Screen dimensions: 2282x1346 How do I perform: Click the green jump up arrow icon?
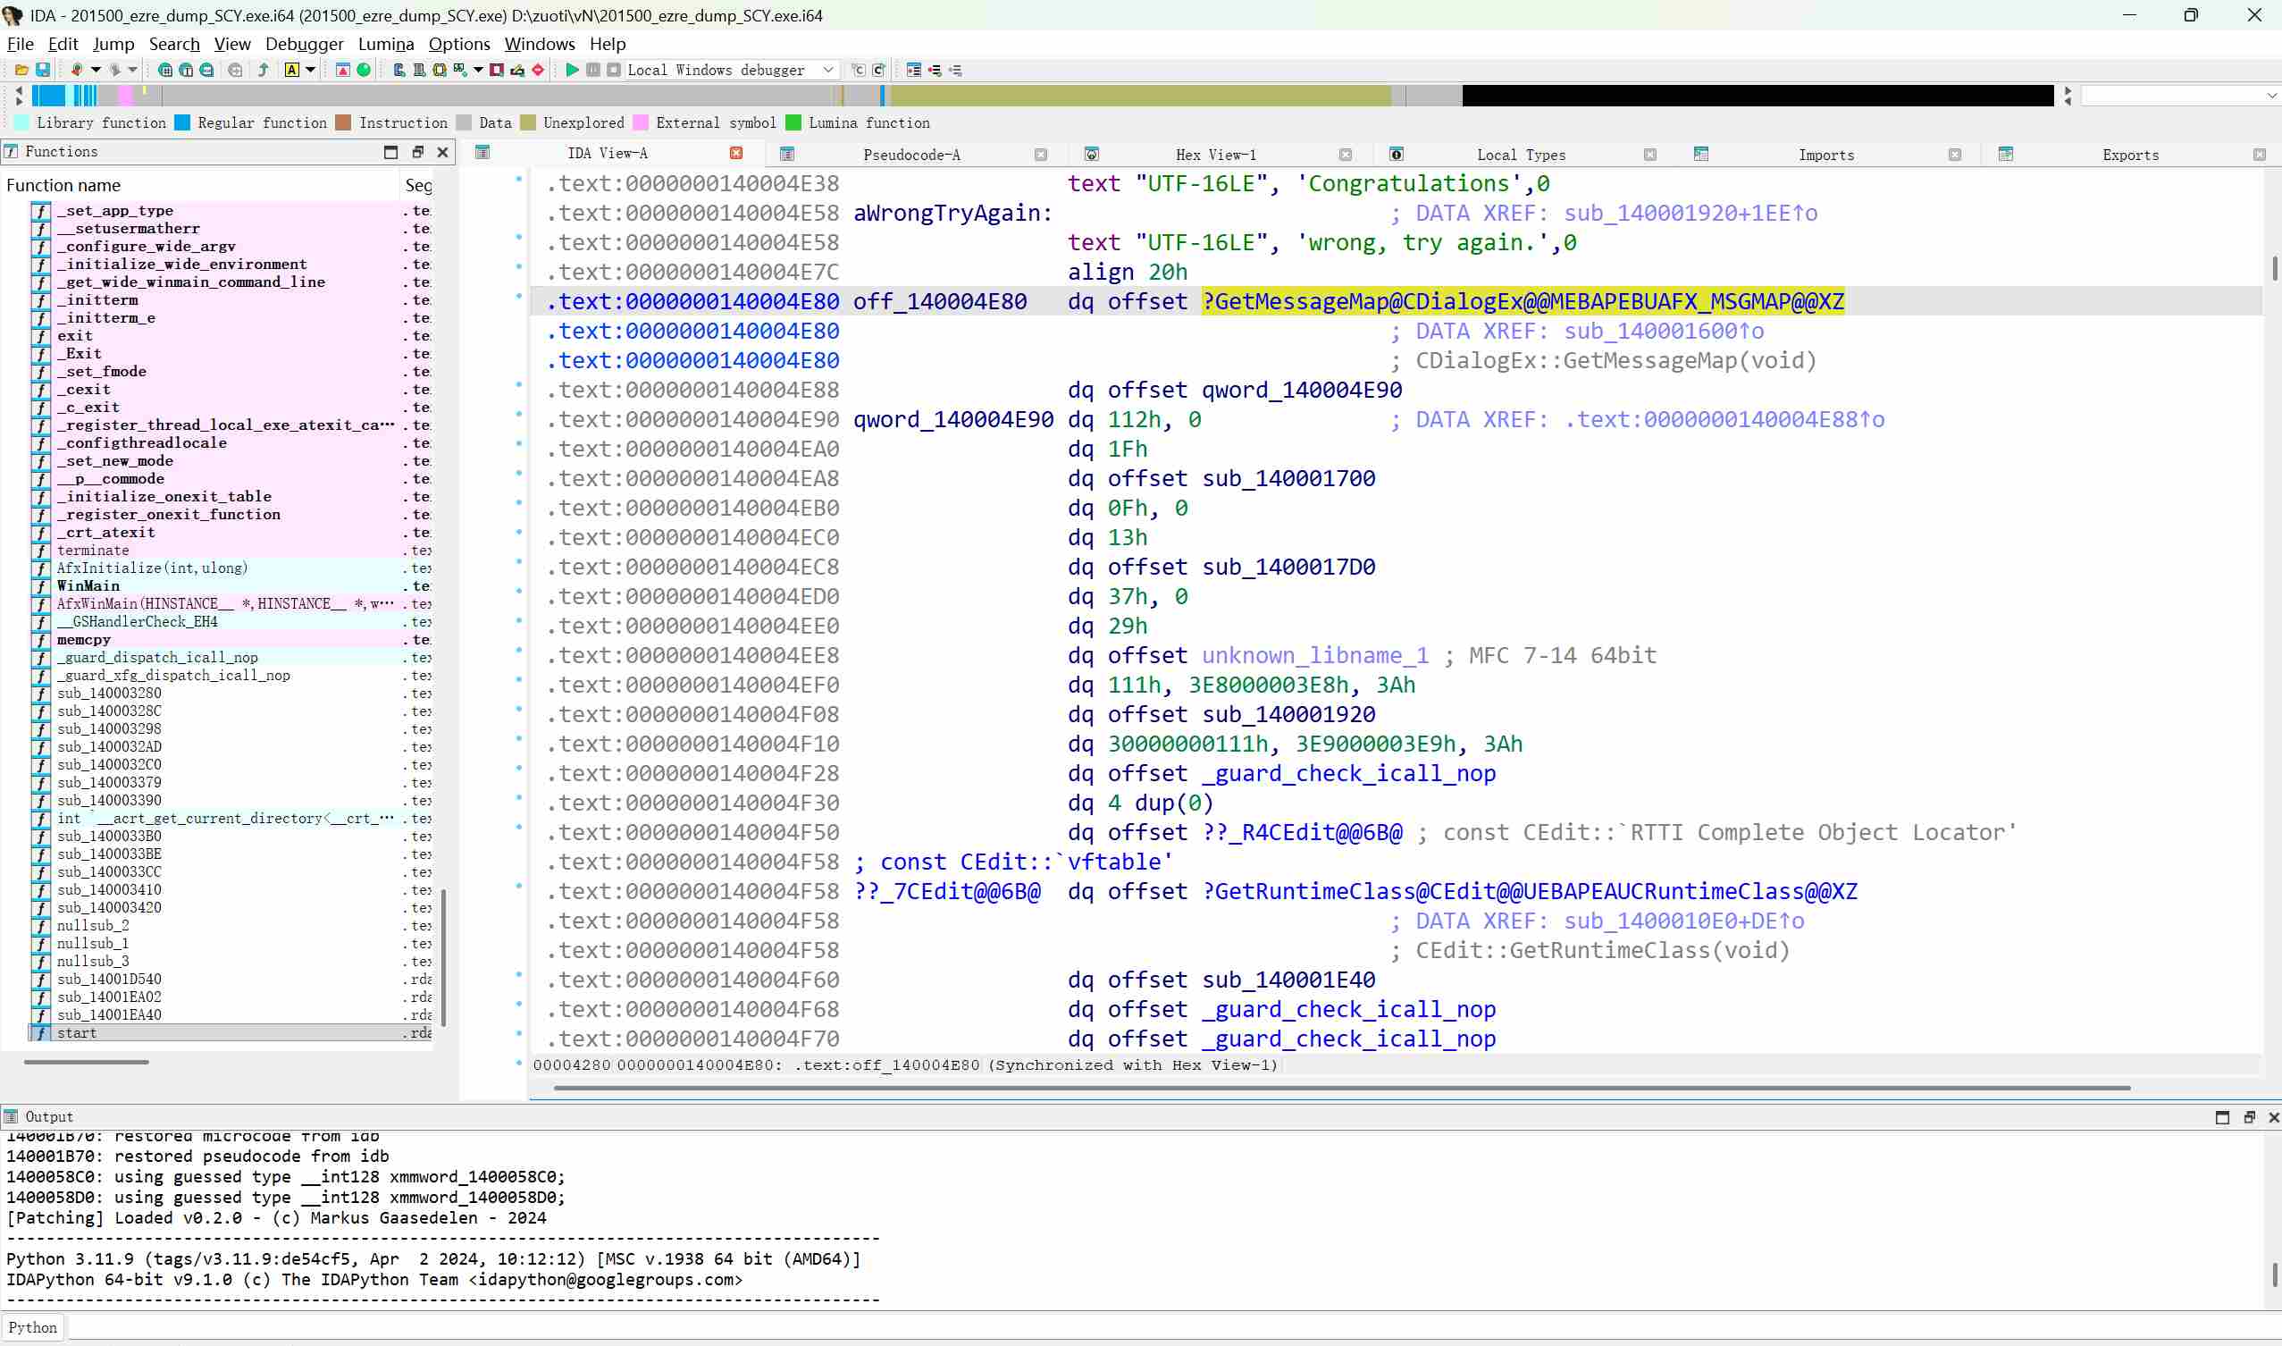[x=264, y=70]
